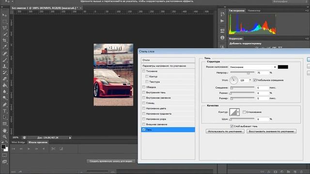Select the Rectangular Marquee tool
Image resolution: width=310 pixels, height=174 pixels.
click(4, 21)
